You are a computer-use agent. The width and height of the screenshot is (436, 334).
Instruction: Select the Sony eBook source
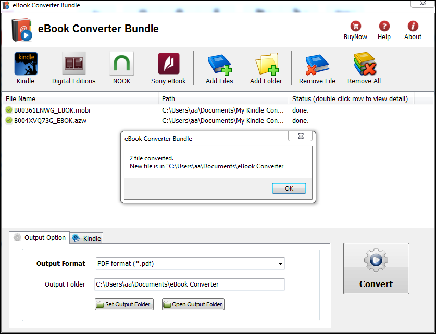tap(168, 68)
